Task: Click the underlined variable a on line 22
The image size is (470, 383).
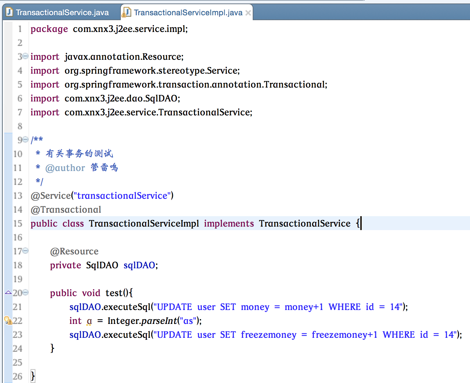Action: [x=89, y=321]
